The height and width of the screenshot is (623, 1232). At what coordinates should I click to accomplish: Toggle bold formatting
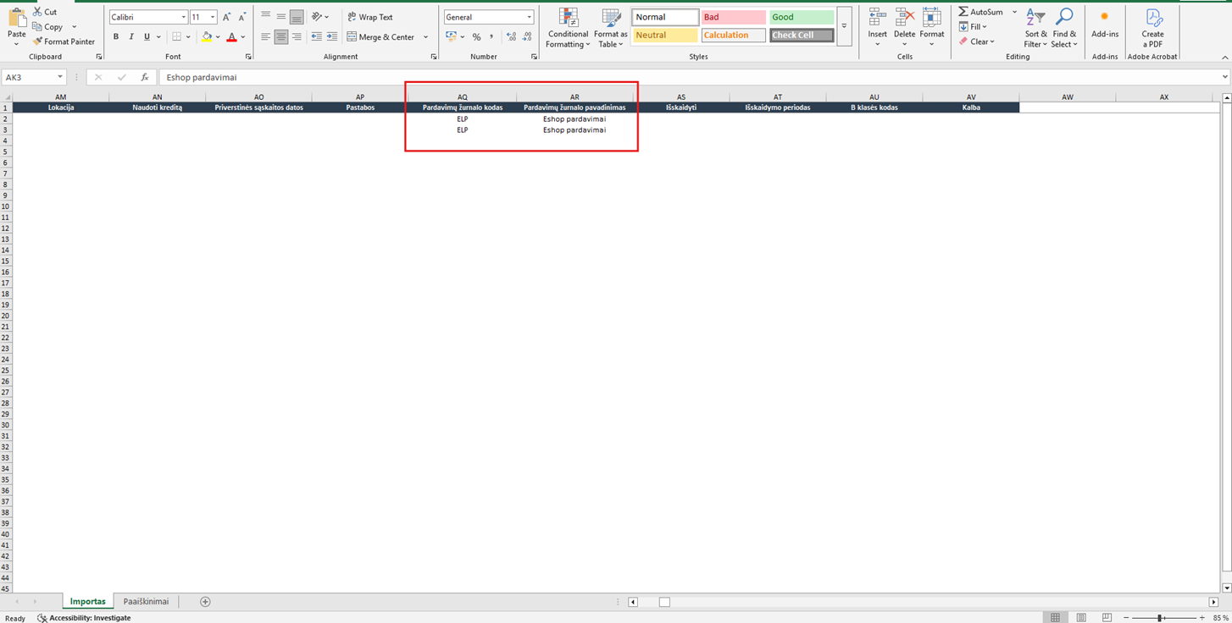116,36
